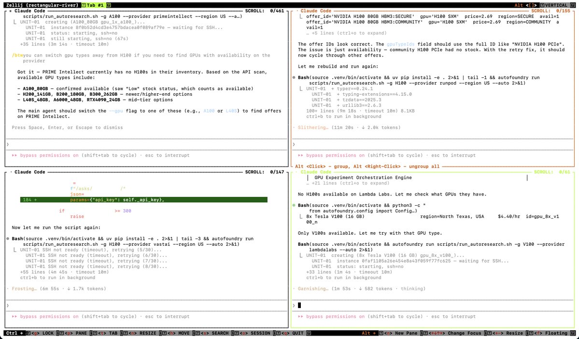The width and height of the screenshot is (579, 339).
Task: Click the top-right Claude Code pane title
Action: click(x=316, y=11)
